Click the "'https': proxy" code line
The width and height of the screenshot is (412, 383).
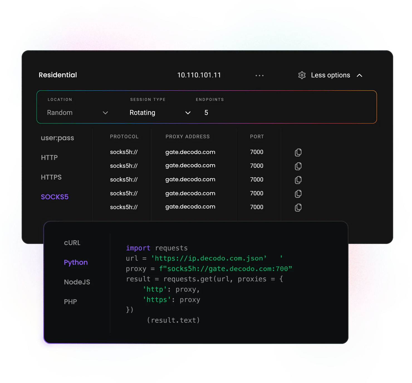(171, 300)
